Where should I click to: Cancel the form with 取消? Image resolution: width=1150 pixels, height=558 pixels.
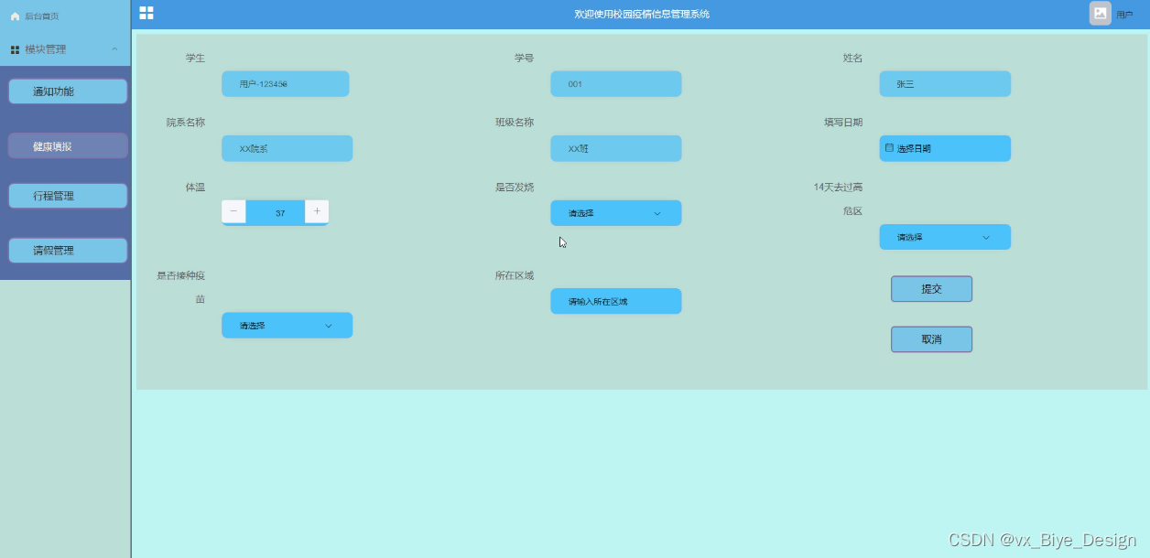pyautogui.click(x=931, y=339)
